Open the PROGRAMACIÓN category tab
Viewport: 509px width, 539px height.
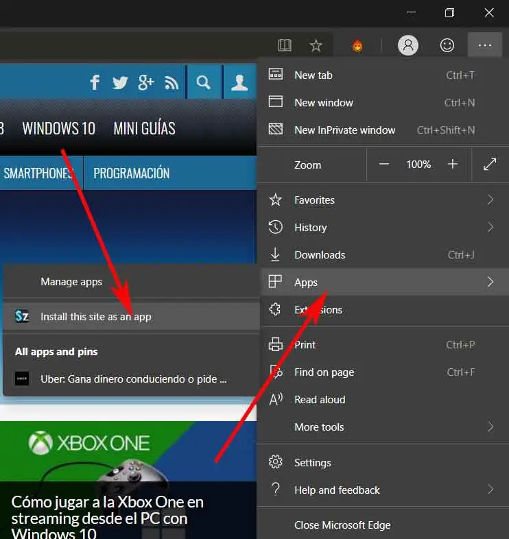click(132, 173)
